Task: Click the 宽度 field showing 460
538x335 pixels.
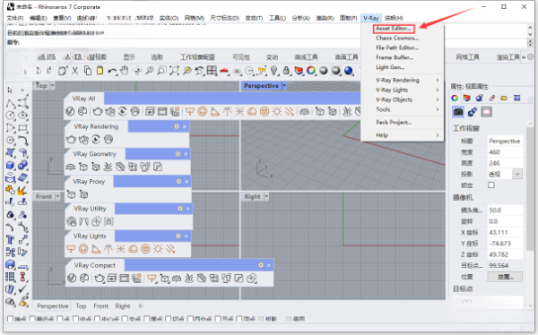Action: click(505, 152)
